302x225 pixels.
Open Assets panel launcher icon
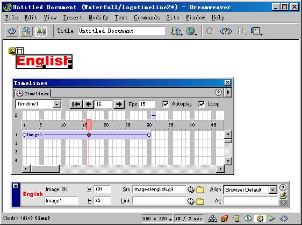coord(225,219)
